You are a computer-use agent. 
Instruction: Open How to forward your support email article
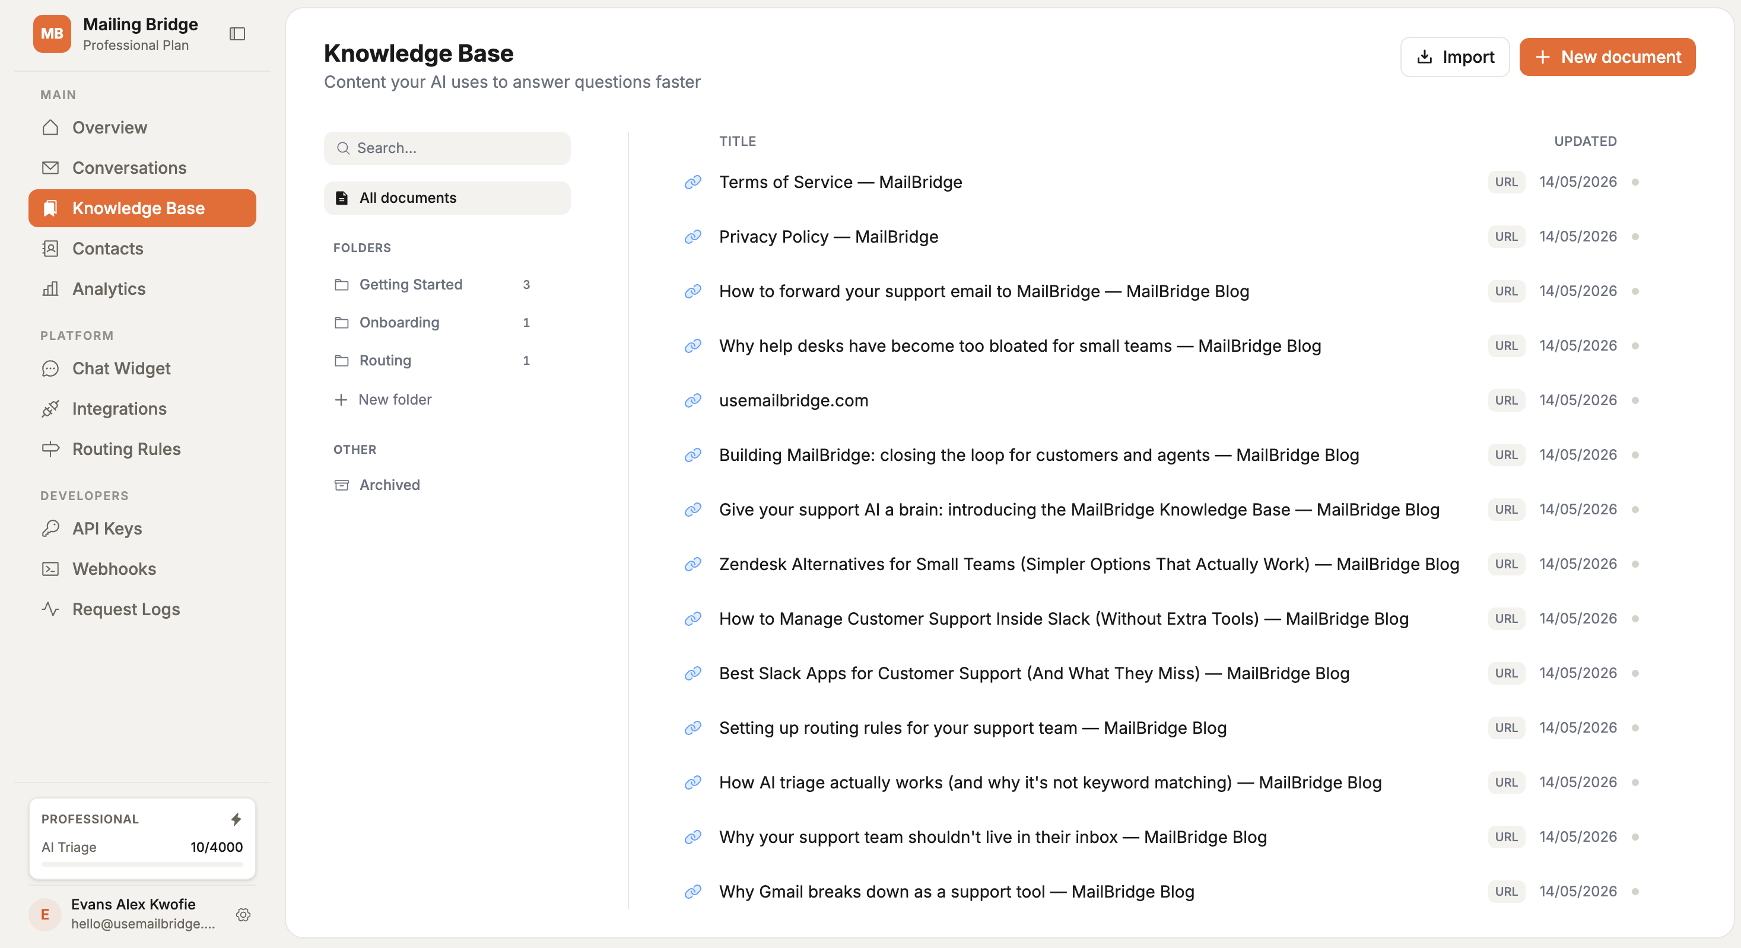tap(983, 291)
